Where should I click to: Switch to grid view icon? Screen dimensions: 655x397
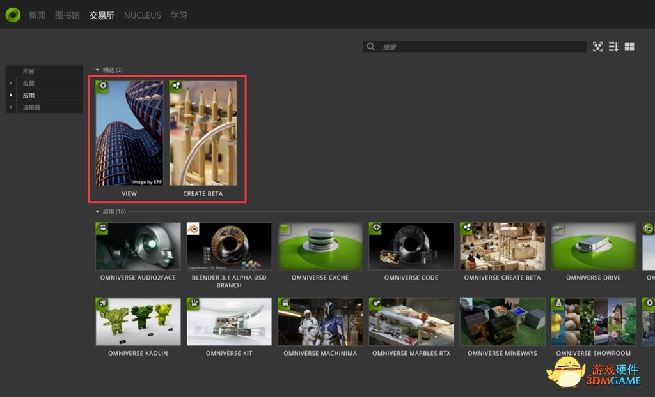click(629, 47)
